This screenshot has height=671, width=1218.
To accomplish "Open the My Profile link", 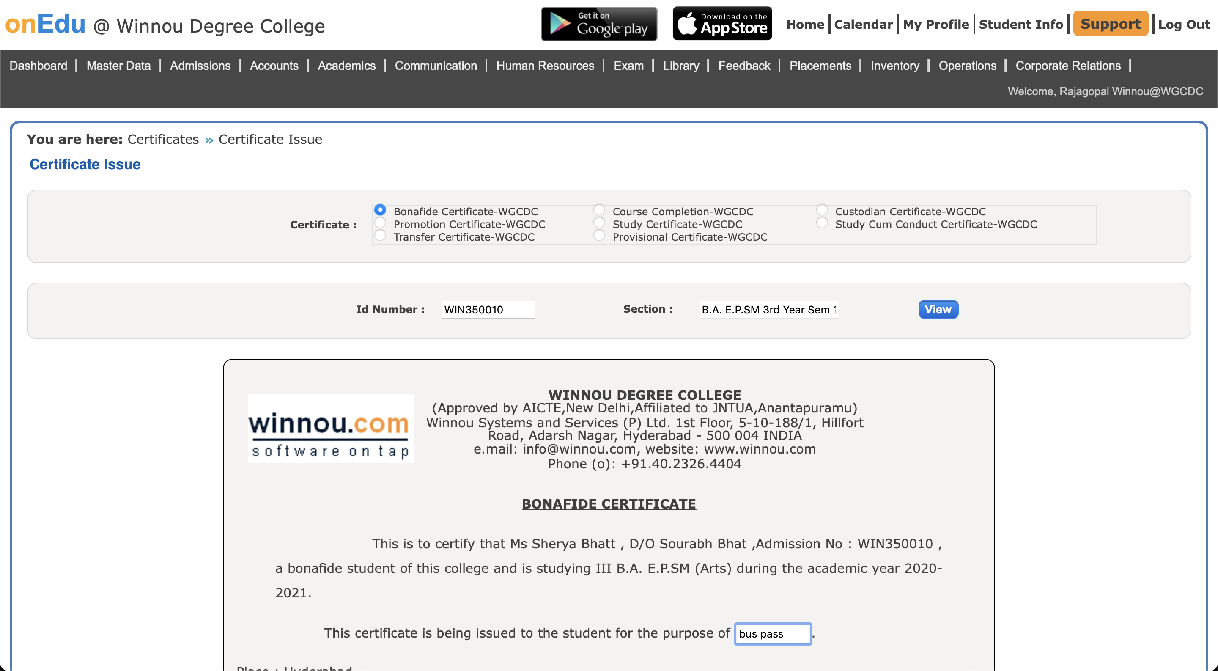I will (x=935, y=25).
